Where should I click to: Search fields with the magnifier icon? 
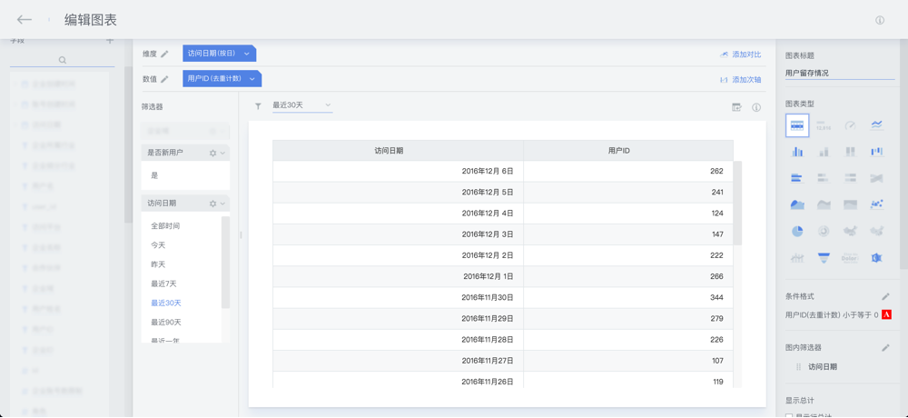[x=63, y=60]
